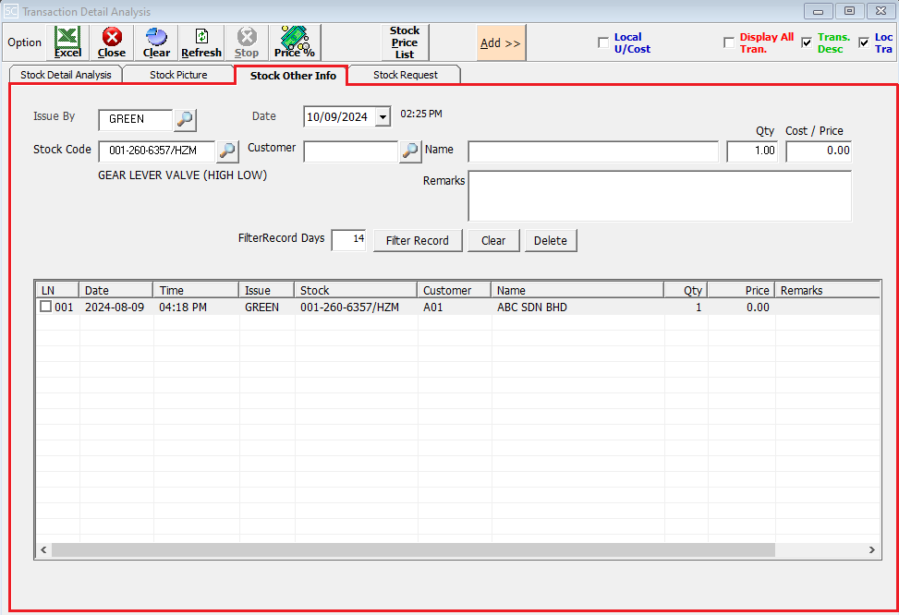The width and height of the screenshot is (899, 615).
Task: Switch to Stock Picture tab
Action: (x=178, y=75)
